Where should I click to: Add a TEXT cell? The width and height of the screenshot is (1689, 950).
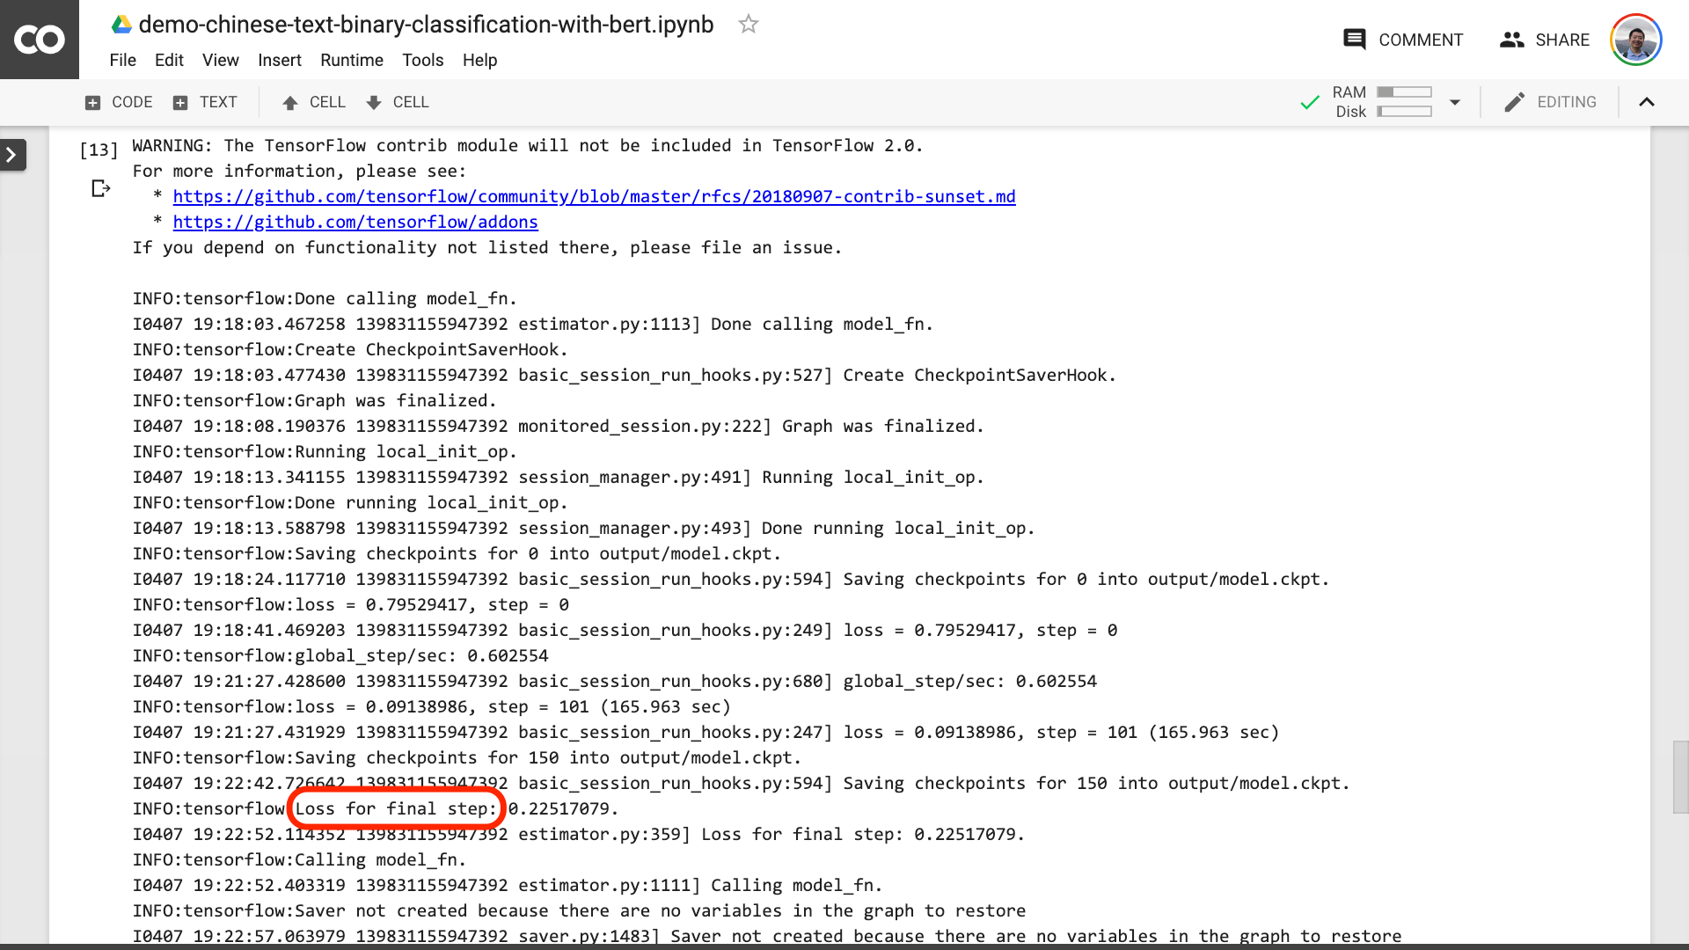click(205, 102)
